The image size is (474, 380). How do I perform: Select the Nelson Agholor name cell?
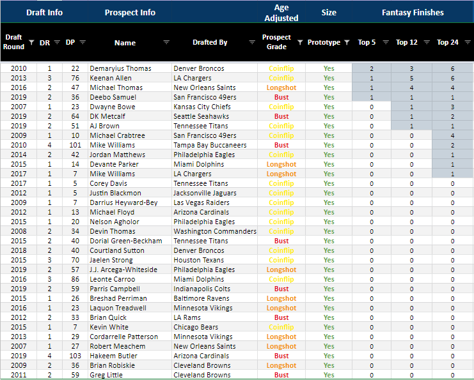pyautogui.click(x=130, y=222)
